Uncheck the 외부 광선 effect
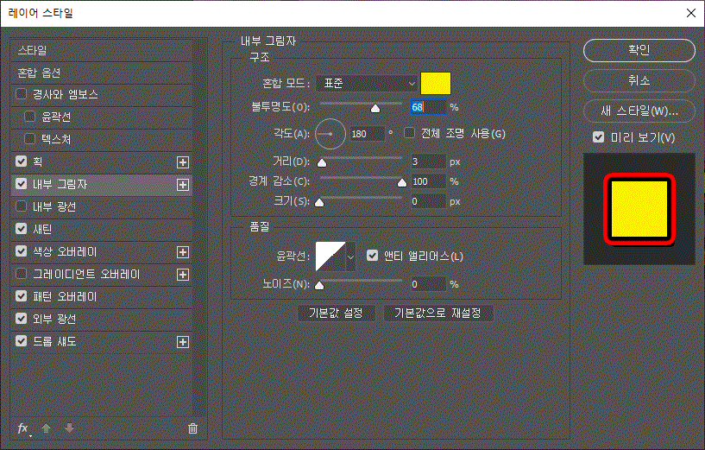This screenshot has height=450, width=705. click(x=21, y=319)
